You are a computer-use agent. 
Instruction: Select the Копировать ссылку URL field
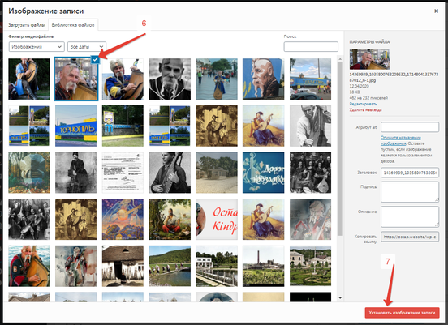[410, 237]
